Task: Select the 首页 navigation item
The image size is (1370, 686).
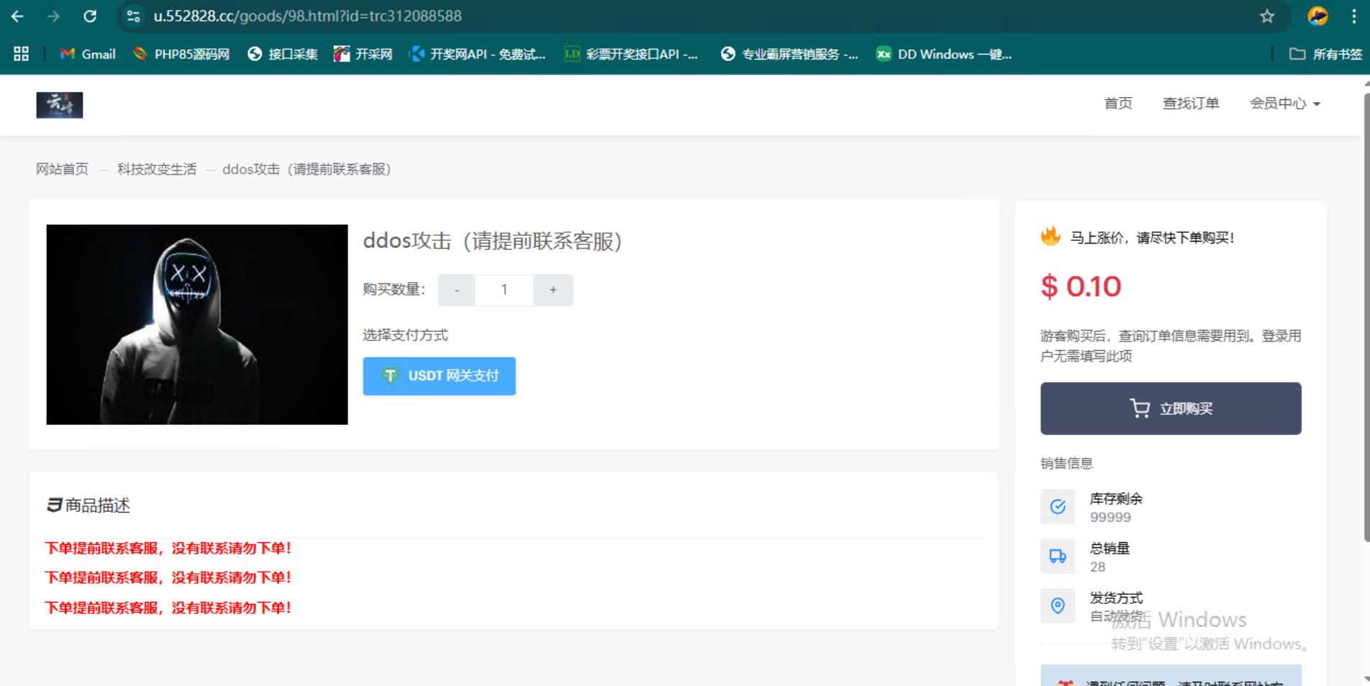Action: [1117, 104]
